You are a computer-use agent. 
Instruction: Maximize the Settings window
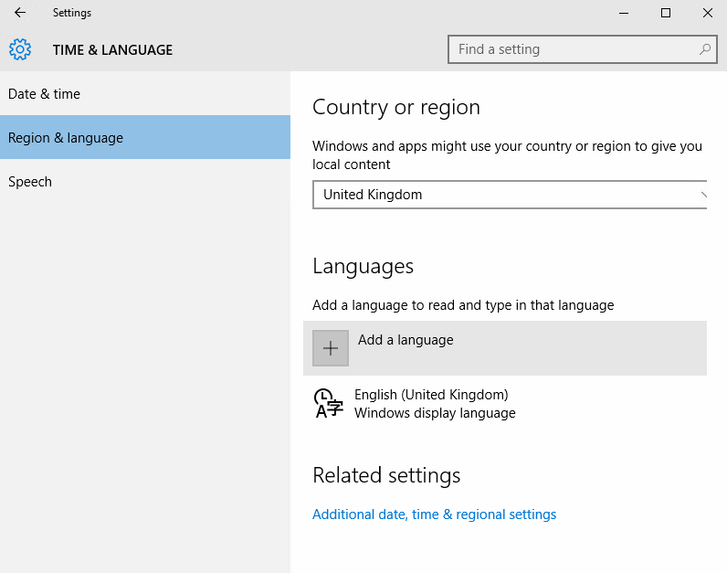click(666, 13)
